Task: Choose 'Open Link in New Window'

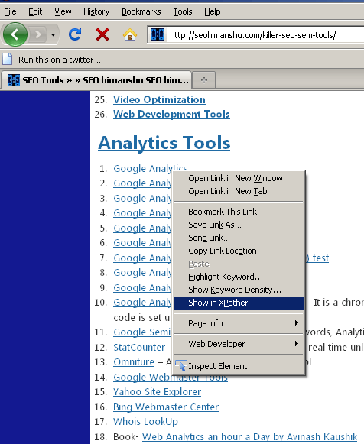Action: [239, 178]
